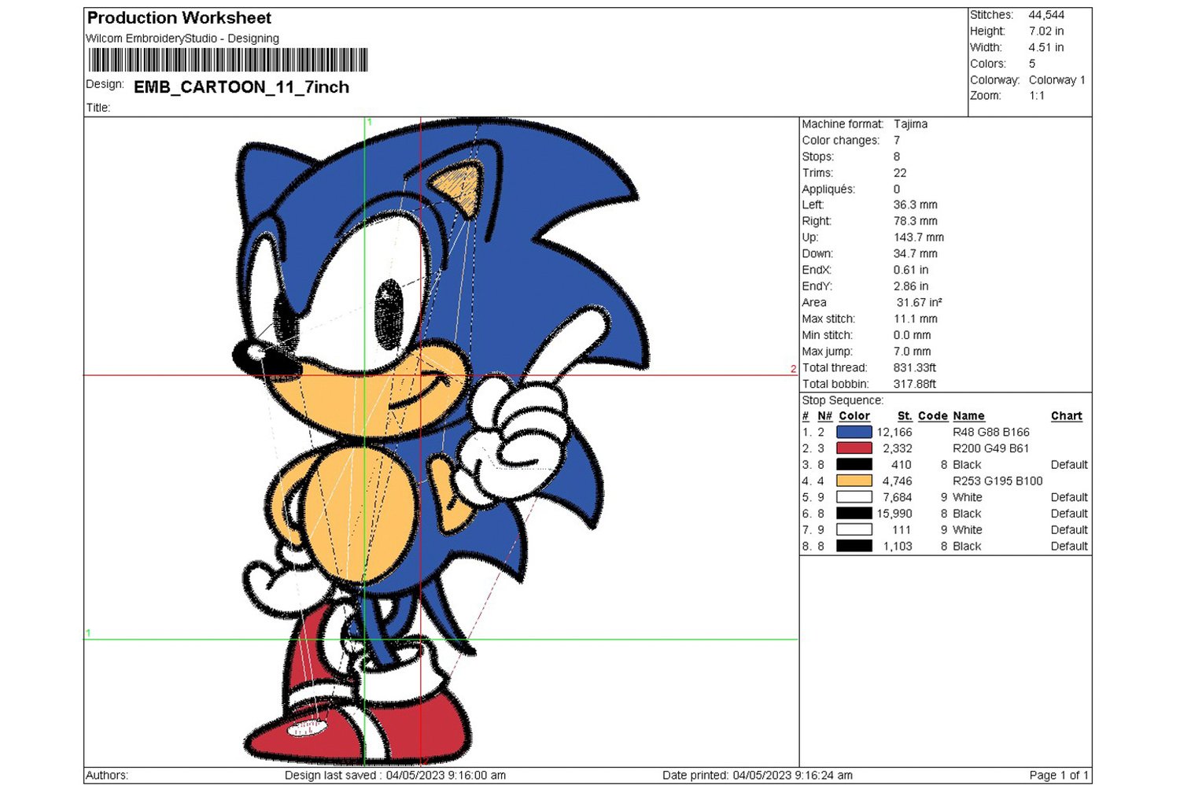The width and height of the screenshot is (1180, 785).
Task: Click "Wilcom EmbroideryStudio - Designing" text
Action: tap(183, 39)
